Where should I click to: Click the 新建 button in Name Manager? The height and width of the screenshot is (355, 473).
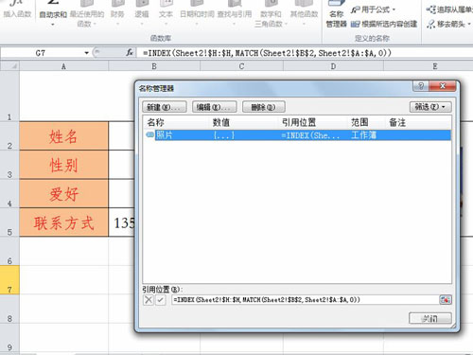165,107
